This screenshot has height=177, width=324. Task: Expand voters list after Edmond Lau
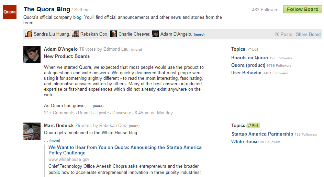click(x=137, y=50)
